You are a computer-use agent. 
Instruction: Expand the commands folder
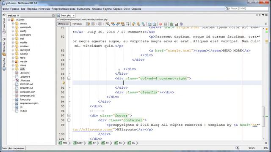click(x=13, y=27)
